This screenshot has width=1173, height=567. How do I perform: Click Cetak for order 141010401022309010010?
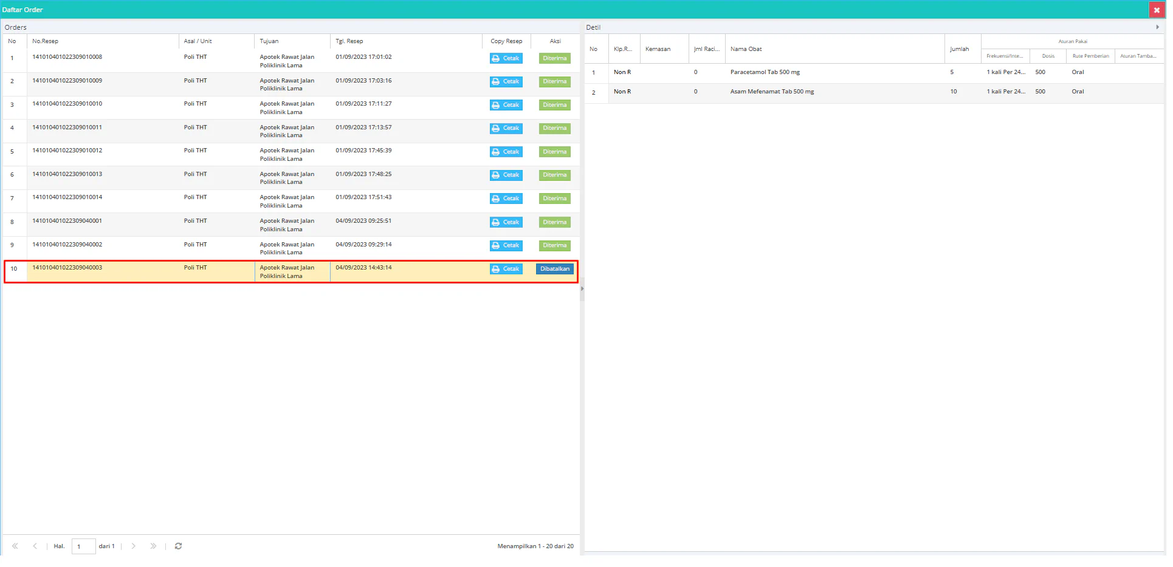pyautogui.click(x=506, y=105)
